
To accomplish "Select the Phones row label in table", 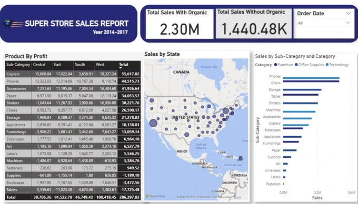I will (x=13, y=81).
